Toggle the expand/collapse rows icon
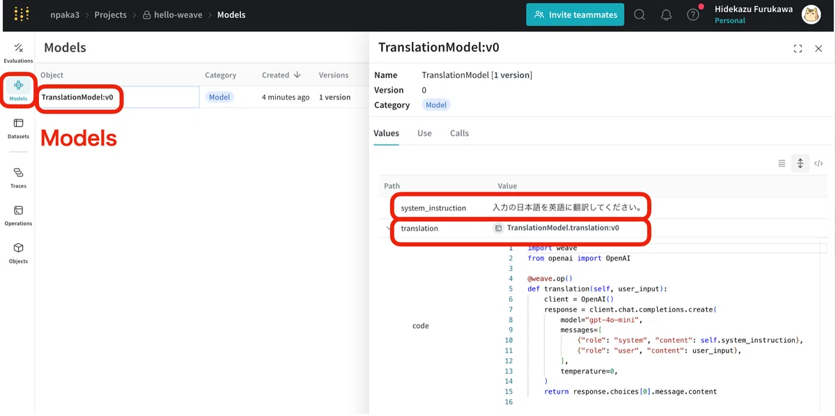The height and width of the screenshot is (416, 836). (x=800, y=163)
